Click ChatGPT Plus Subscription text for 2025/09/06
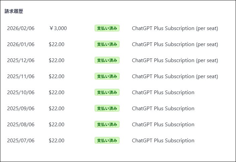Viewport: 236px width, 162px height. tap(163, 109)
